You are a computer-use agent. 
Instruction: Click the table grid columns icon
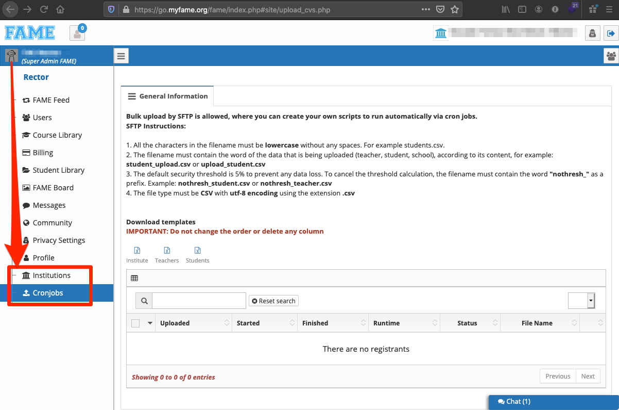coord(134,278)
